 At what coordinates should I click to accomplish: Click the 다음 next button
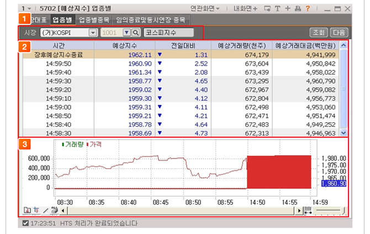pos(339,33)
